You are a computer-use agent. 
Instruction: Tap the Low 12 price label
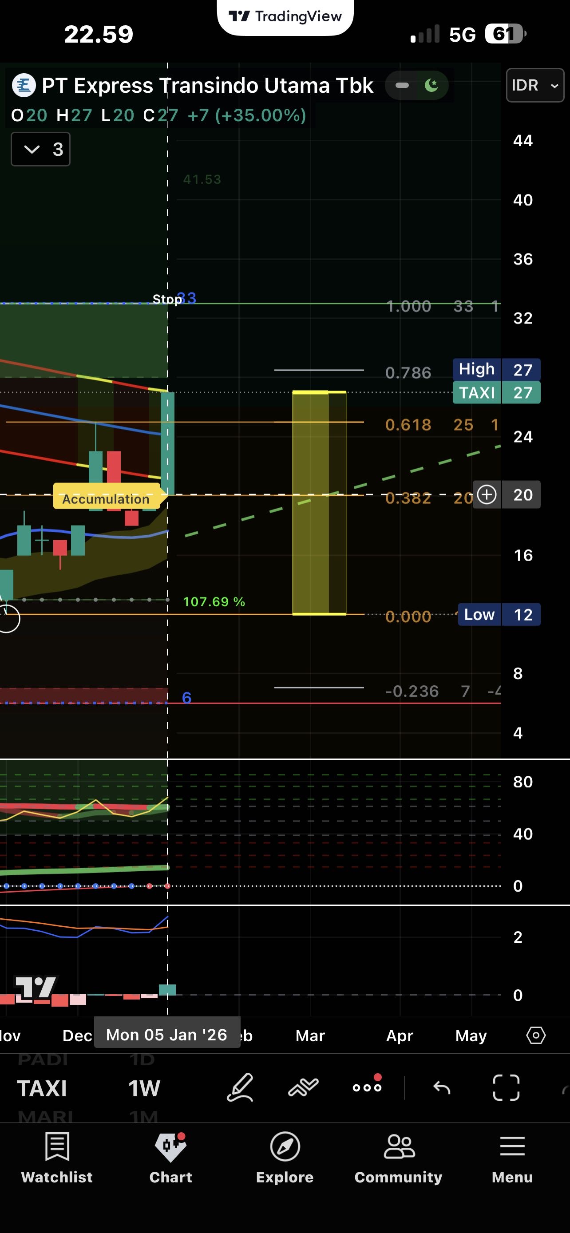coord(499,615)
